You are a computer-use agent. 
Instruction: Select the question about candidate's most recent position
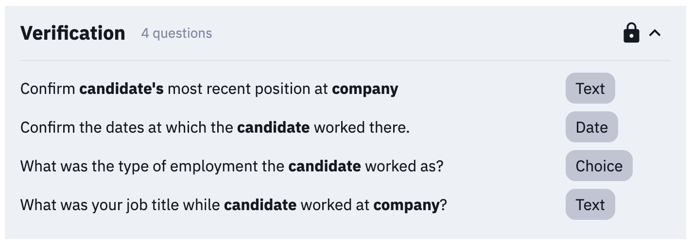209,89
